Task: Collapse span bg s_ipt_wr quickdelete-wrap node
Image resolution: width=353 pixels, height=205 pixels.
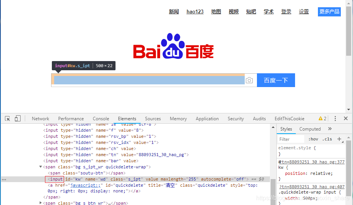Action: tap(40, 167)
